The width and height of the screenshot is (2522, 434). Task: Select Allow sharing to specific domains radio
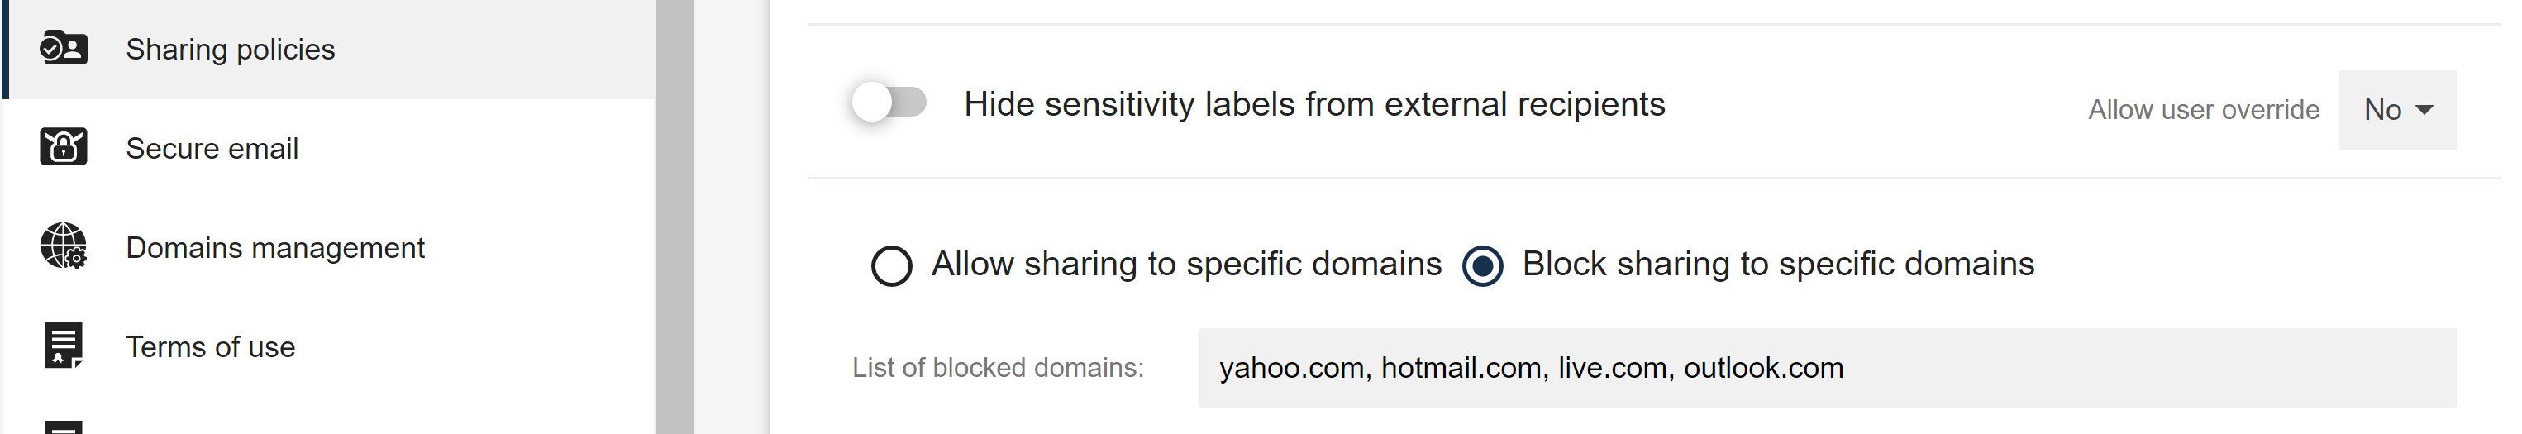[892, 265]
